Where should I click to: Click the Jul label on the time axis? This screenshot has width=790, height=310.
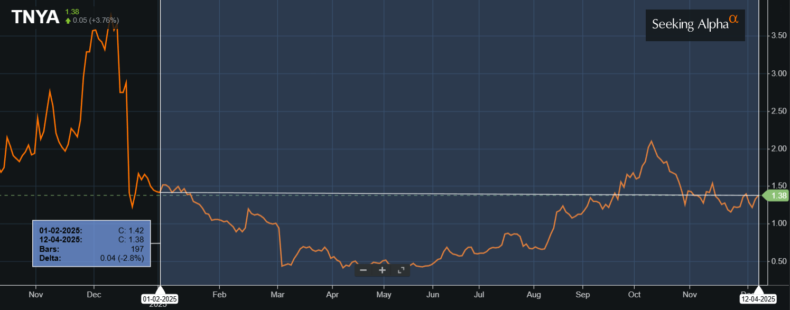click(x=479, y=294)
